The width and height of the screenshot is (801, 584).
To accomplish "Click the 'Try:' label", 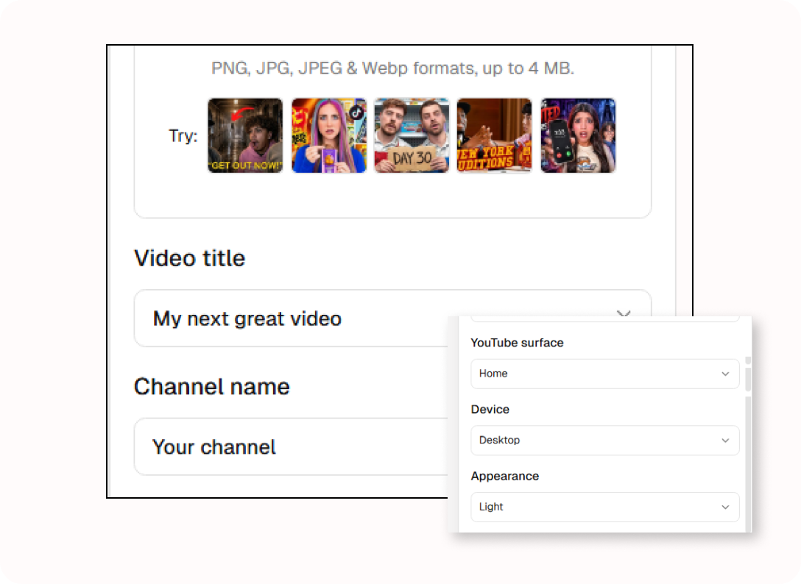I will [183, 136].
